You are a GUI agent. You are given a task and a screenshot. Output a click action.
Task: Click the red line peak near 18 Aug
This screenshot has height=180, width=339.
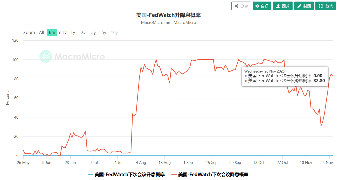coord(156,59)
